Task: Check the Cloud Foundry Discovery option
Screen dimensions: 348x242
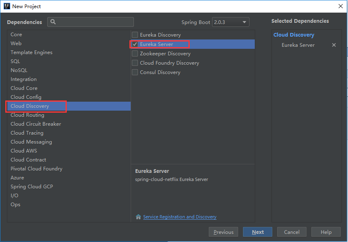Action: click(135, 63)
